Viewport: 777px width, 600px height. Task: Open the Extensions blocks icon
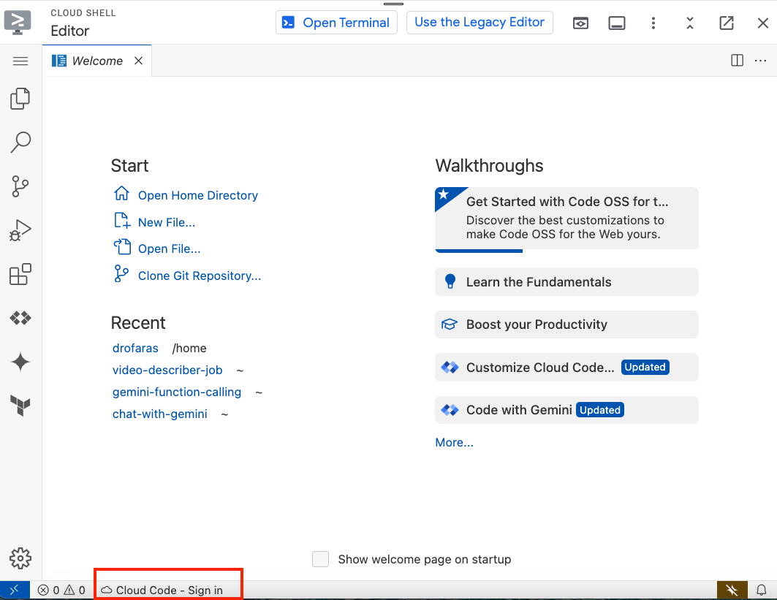(20, 275)
